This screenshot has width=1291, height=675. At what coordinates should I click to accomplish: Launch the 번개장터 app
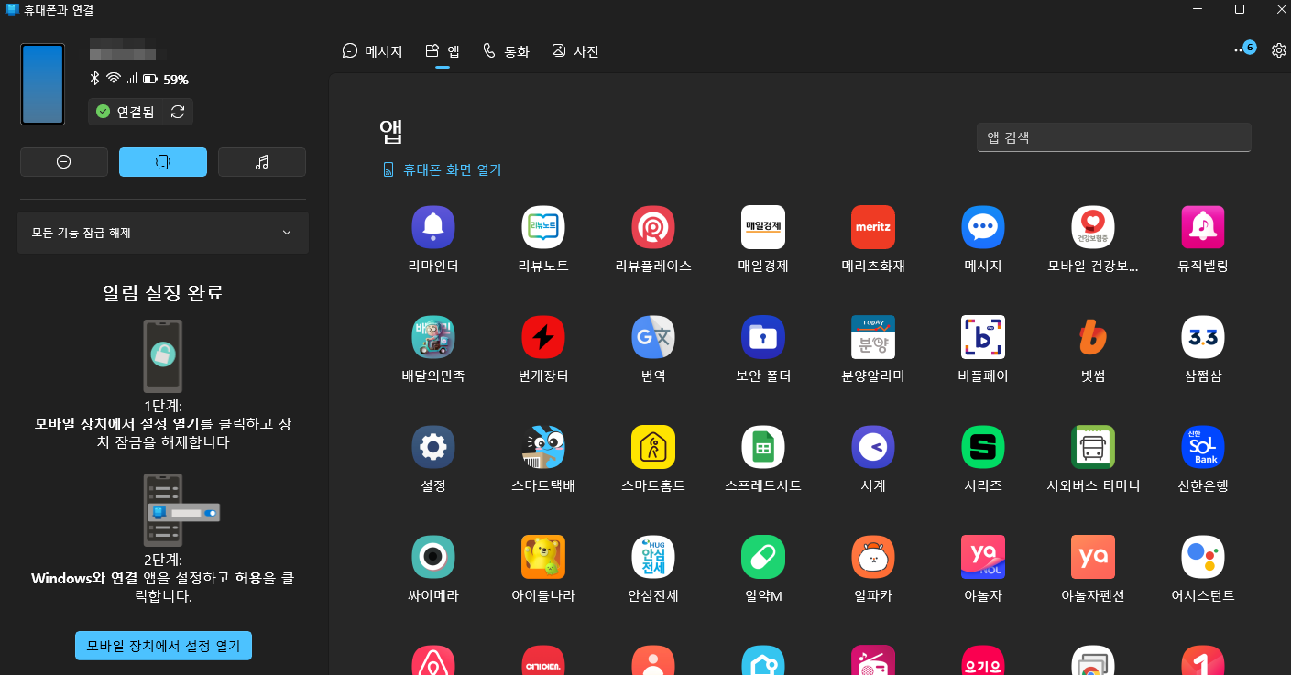543,337
